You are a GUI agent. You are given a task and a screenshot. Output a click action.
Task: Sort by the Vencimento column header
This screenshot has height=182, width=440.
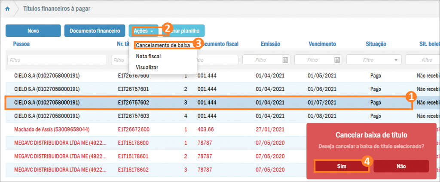point(322,44)
